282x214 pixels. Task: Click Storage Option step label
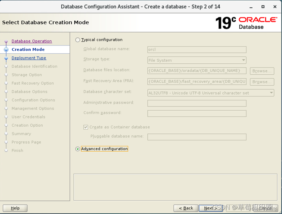[x=27, y=75]
